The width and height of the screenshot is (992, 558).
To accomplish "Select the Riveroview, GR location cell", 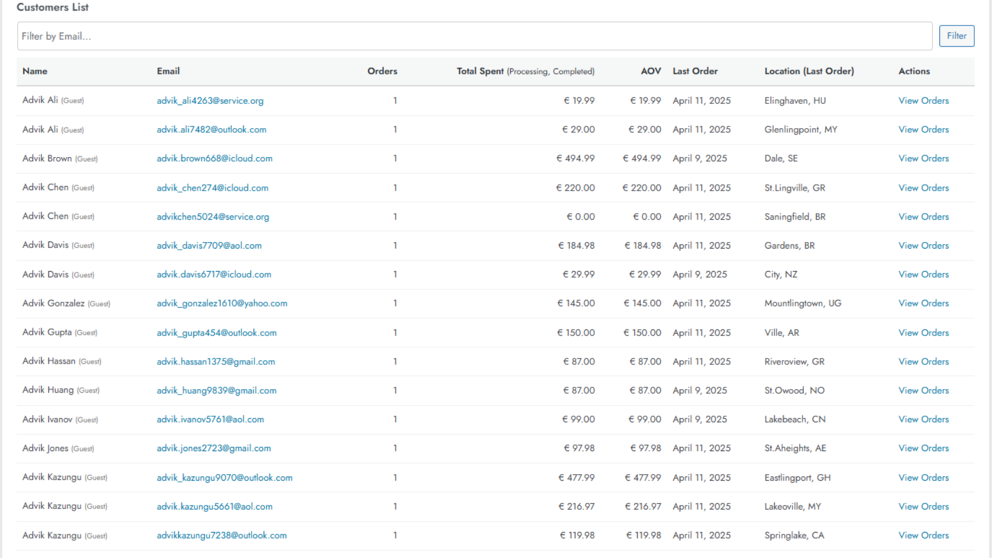I will [794, 362].
